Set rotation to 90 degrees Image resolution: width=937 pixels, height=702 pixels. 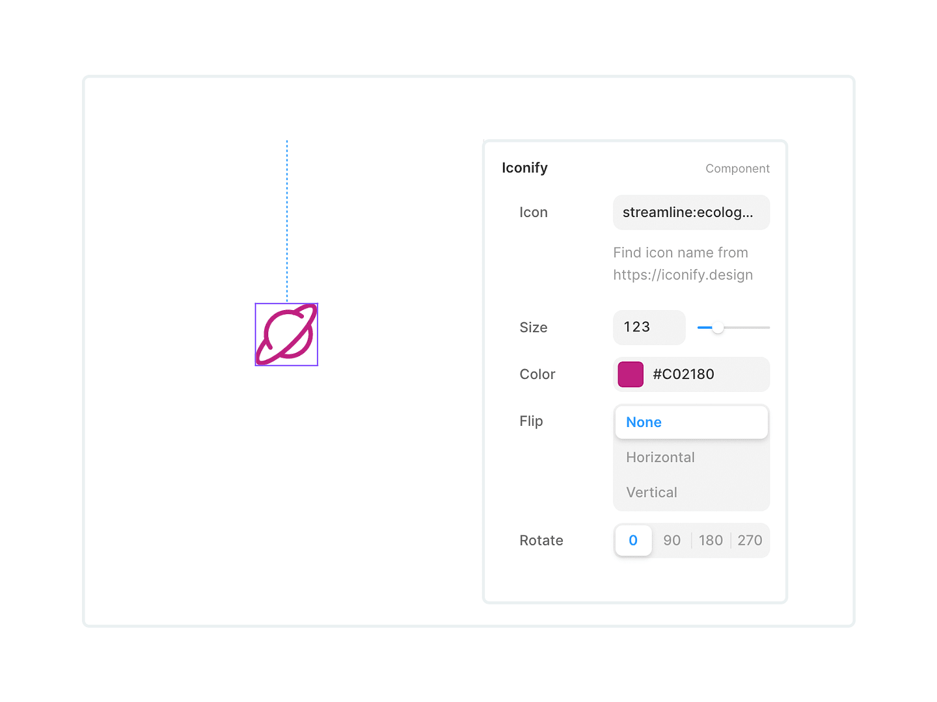click(x=672, y=540)
